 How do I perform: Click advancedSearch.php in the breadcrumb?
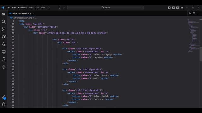23,18
